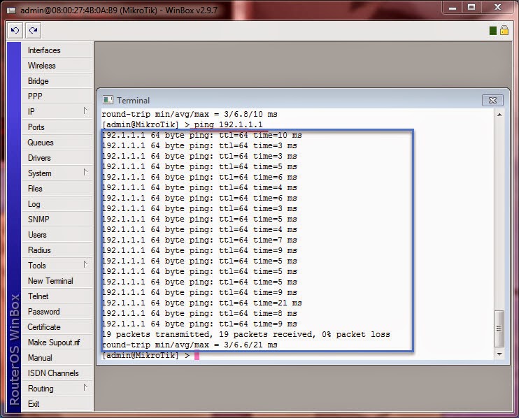Open the Radius menu item
Viewport: 519px width, 418px height.
57,250
